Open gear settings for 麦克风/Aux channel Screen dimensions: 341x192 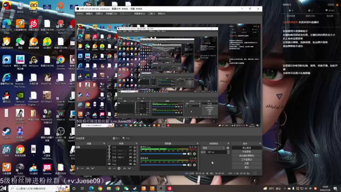click(x=194, y=154)
